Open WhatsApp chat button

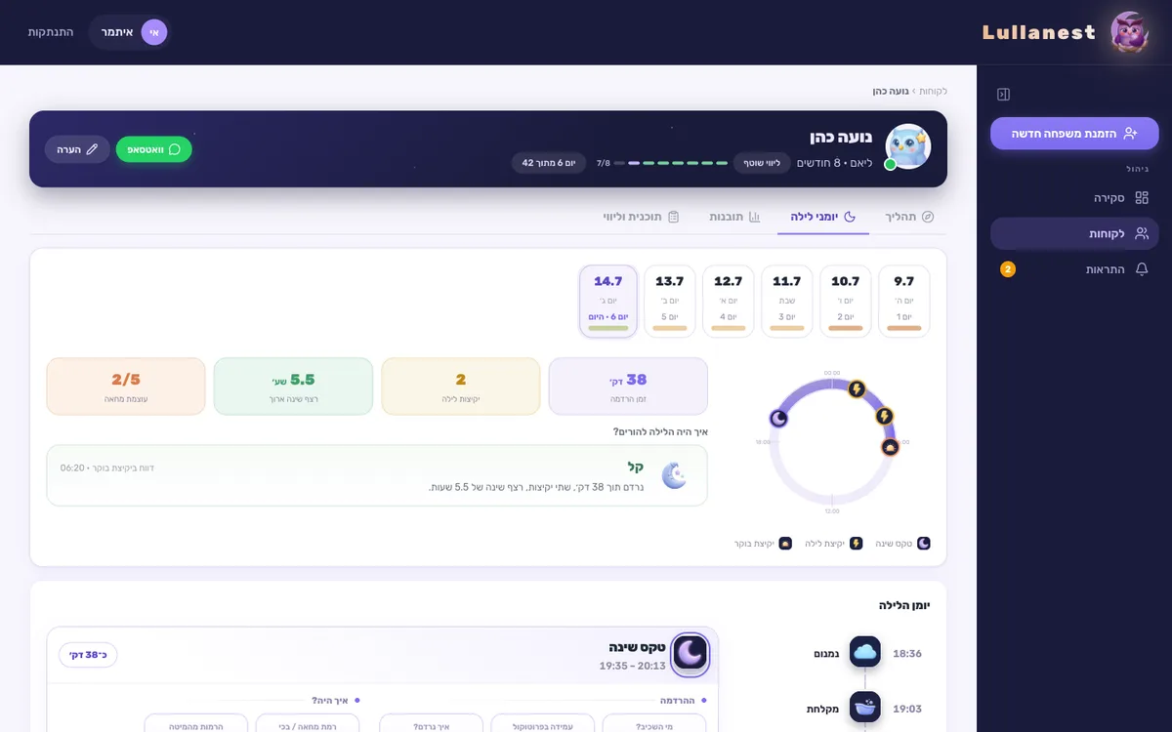click(154, 149)
